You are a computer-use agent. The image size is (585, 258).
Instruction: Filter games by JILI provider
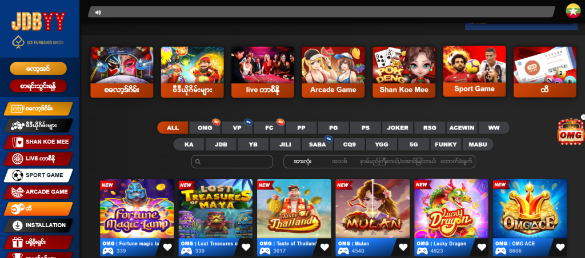(x=285, y=144)
